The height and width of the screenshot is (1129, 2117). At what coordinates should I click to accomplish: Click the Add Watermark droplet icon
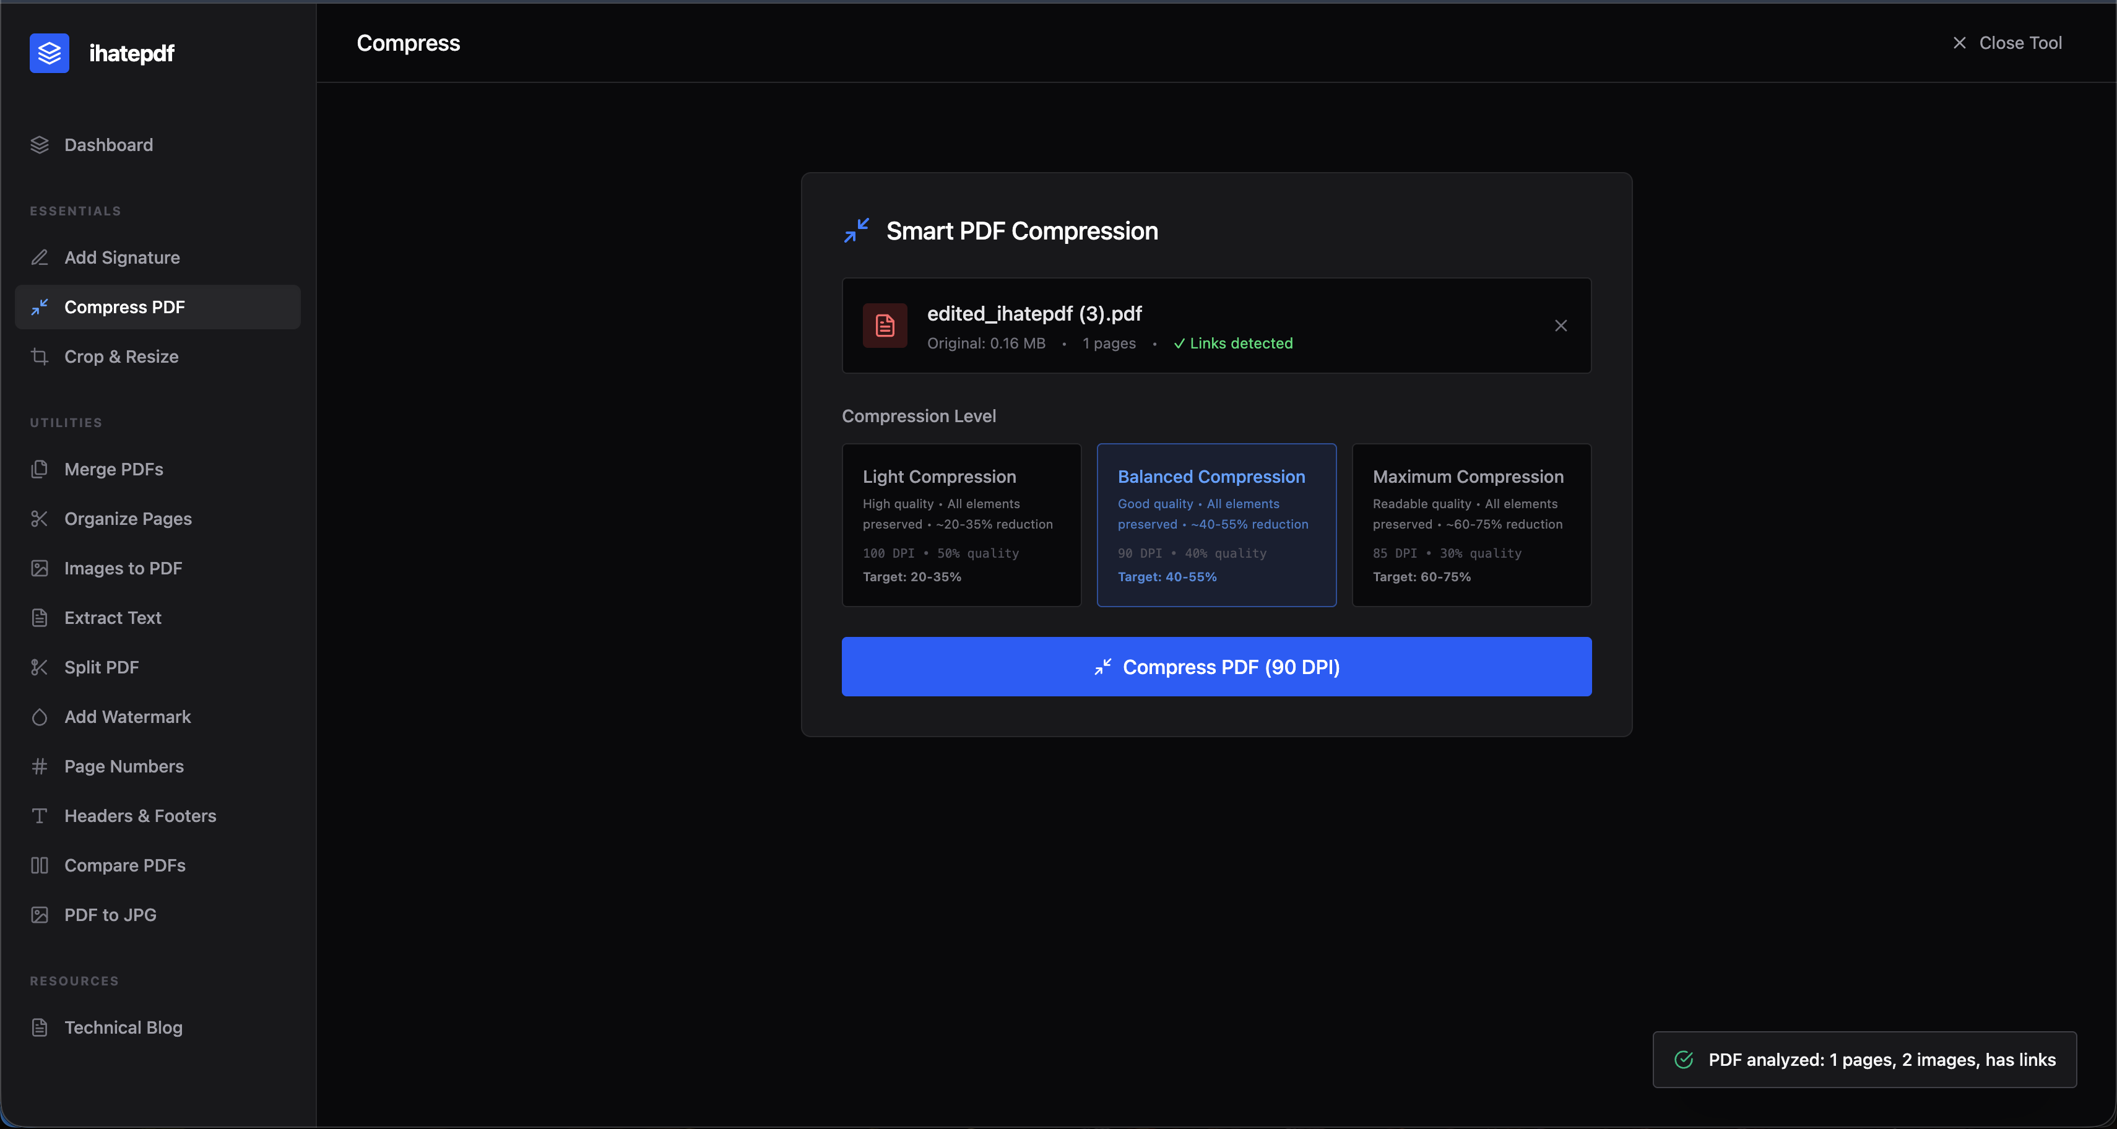[40, 717]
